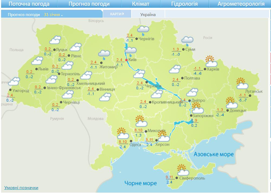Click the rain cloud icon near Kyiv
This screenshot has width=271, height=194.
[130, 51]
